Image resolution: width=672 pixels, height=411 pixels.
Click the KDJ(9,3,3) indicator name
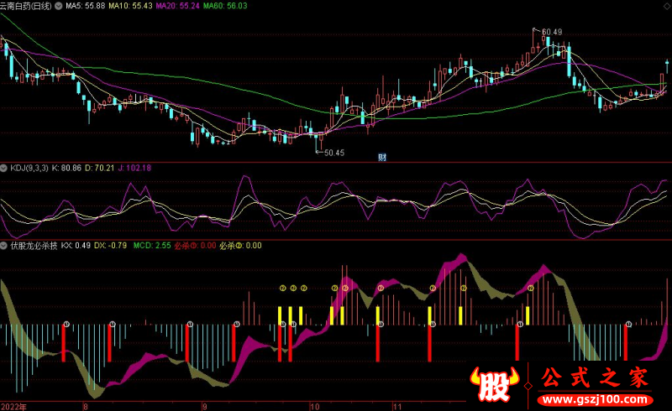click(x=29, y=168)
